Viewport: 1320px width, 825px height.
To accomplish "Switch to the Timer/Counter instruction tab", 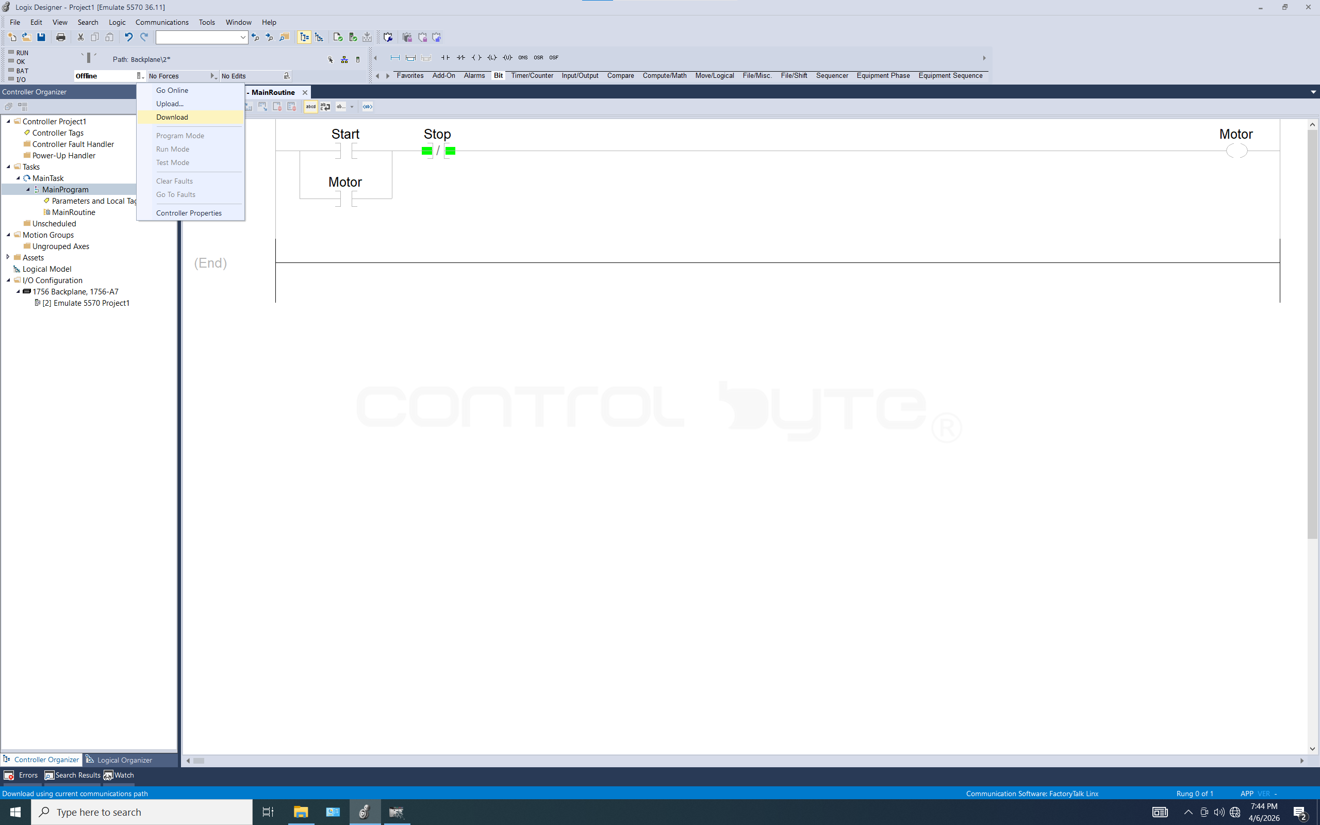I will pos(532,75).
